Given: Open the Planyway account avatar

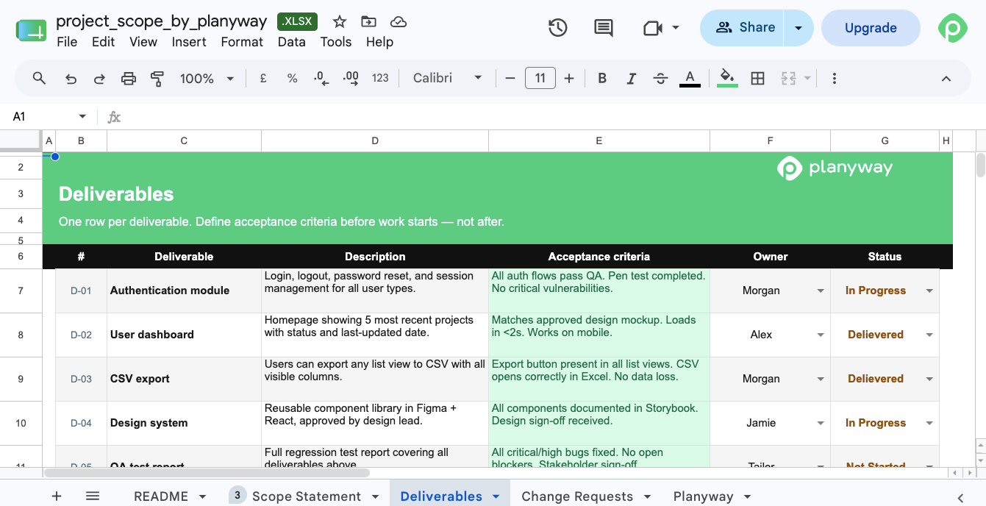Looking at the screenshot, I should [x=952, y=28].
